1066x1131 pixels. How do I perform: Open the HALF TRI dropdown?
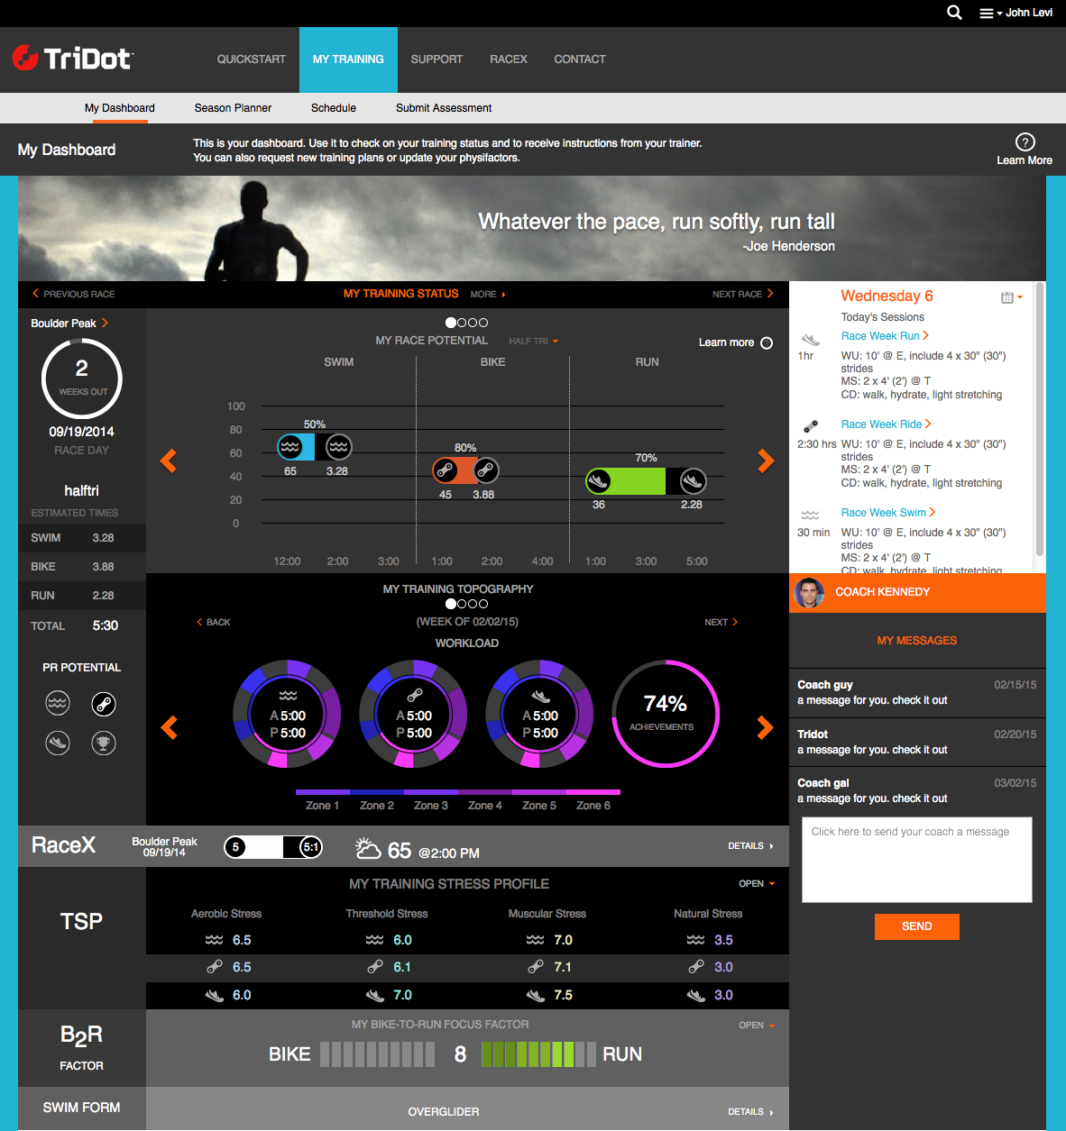pos(533,341)
